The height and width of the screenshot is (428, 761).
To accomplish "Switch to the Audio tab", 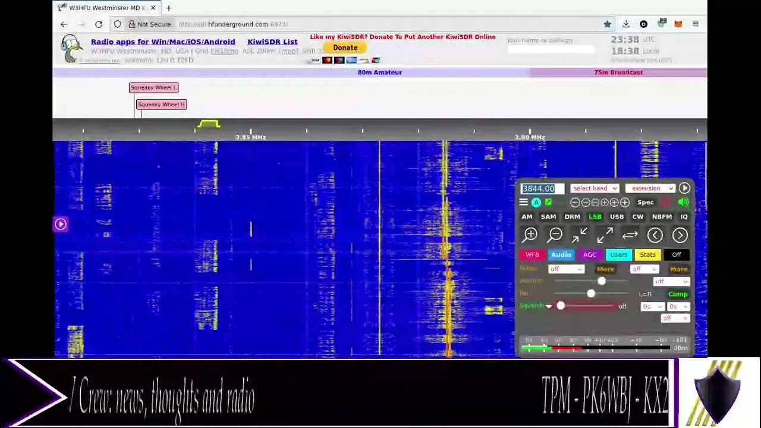I will (561, 255).
